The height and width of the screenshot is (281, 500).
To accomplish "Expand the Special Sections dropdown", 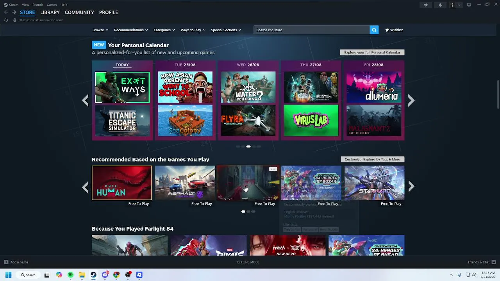I will pyautogui.click(x=226, y=30).
